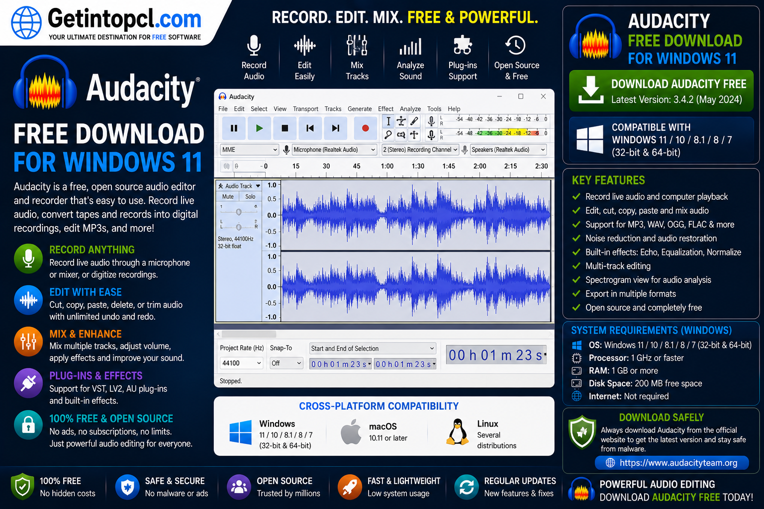Click the Linux penguin icon
764x509 pixels.
pyautogui.click(x=457, y=431)
